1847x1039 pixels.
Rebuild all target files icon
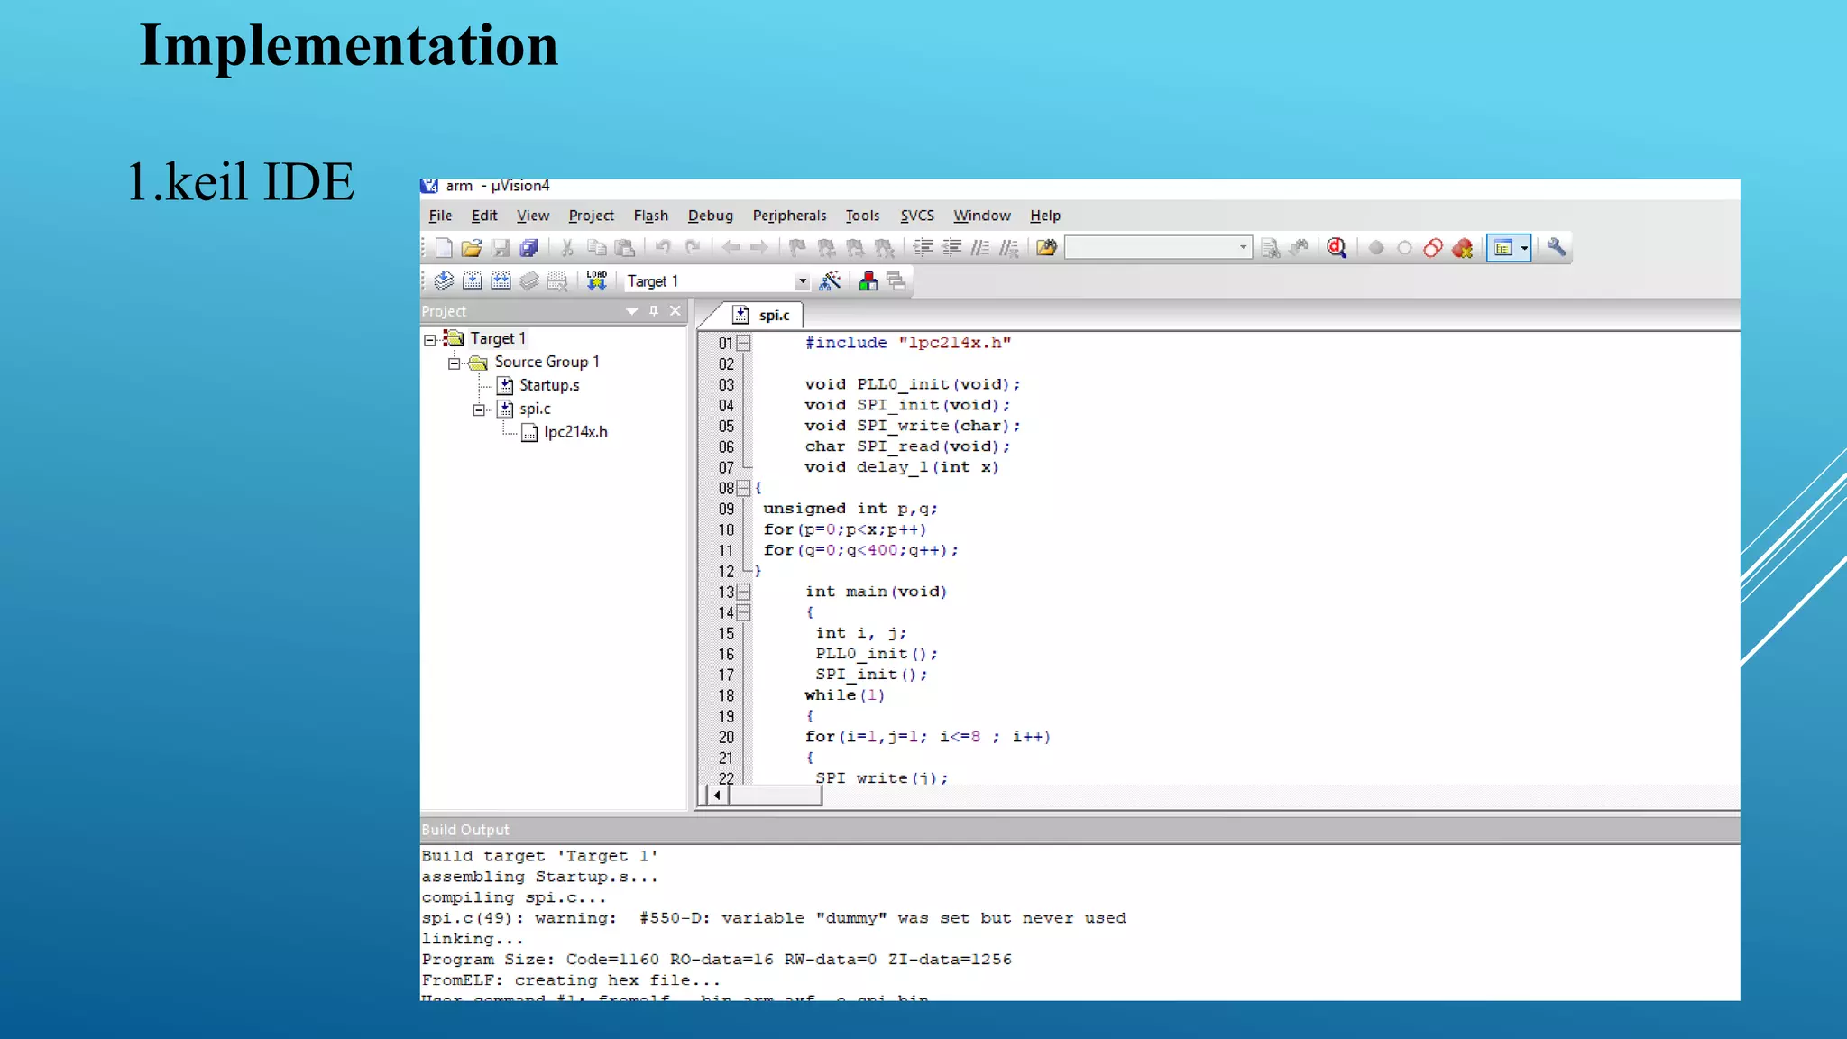pyautogui.click(x=501, y=281)
